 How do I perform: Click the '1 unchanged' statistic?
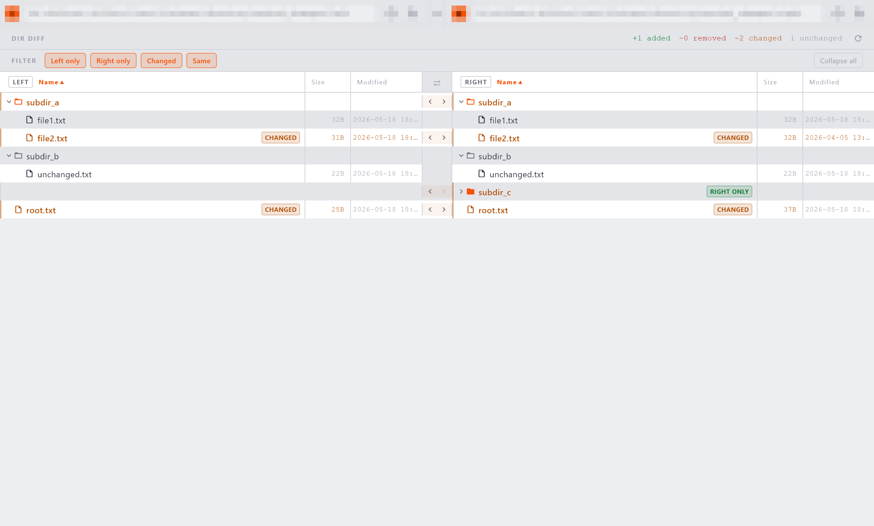(x=816, y=38)
